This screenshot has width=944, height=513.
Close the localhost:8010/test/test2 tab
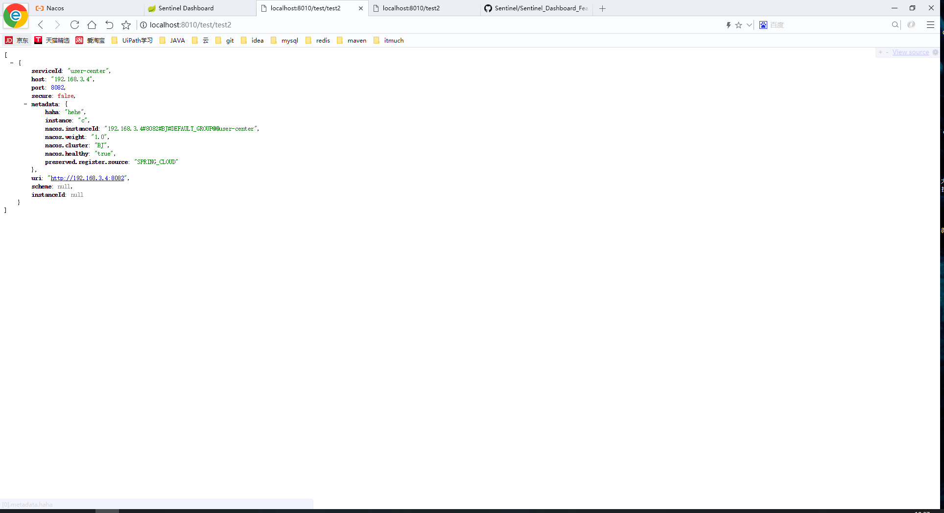pos(361,8)
